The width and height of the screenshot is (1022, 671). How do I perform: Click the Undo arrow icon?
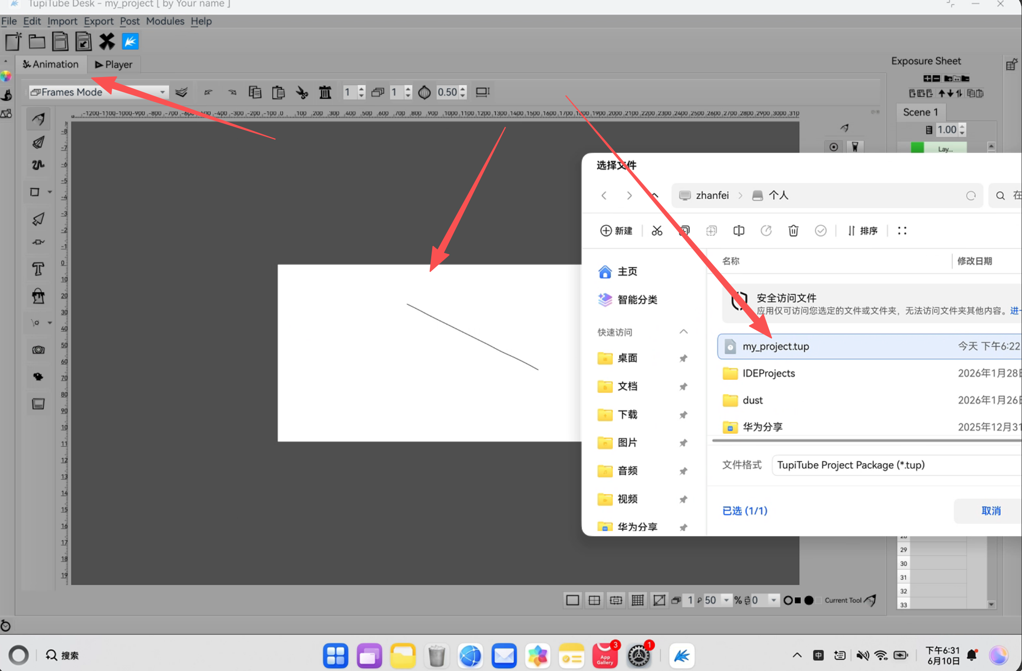[209, 92]
